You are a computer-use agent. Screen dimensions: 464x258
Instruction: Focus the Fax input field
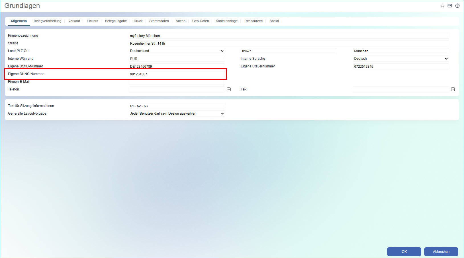(x=401, y=90)
